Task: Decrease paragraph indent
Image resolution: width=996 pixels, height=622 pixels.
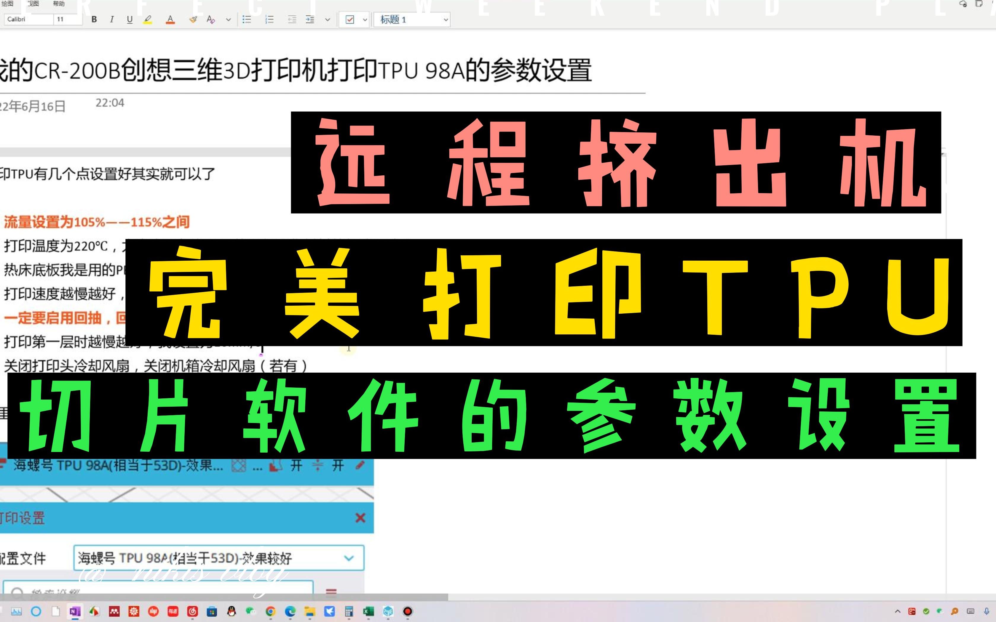Action: pos(292,19)
